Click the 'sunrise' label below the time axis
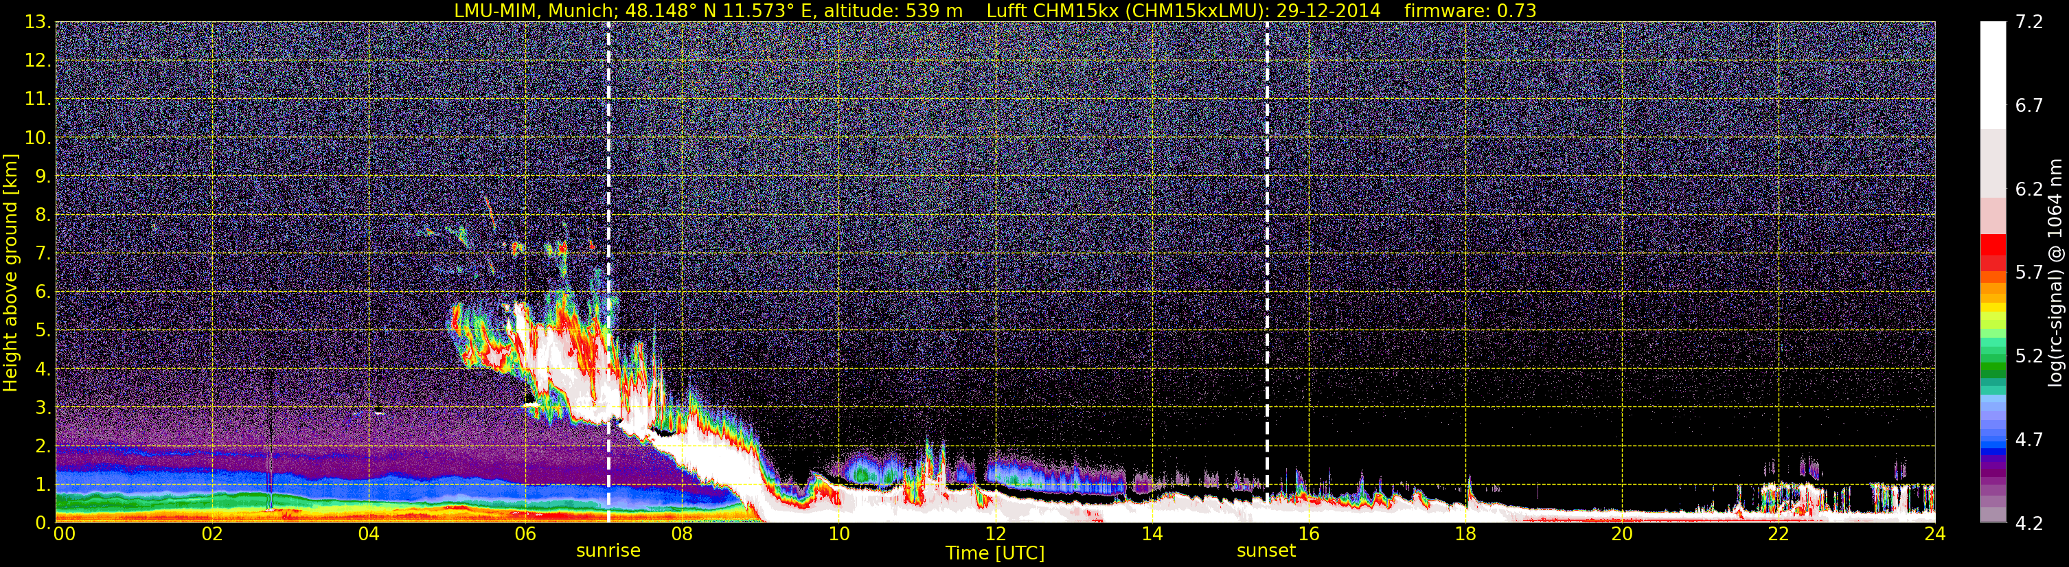2069x567 pixels. coord(608,551)
